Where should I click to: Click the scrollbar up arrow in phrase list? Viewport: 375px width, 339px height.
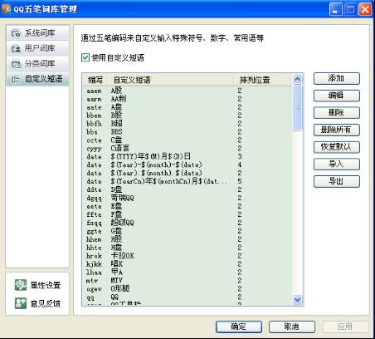(297, 80)
